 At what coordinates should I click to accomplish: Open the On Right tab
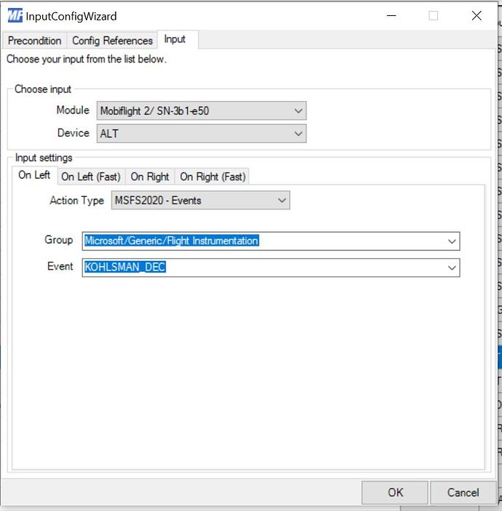tap(150, 177)
